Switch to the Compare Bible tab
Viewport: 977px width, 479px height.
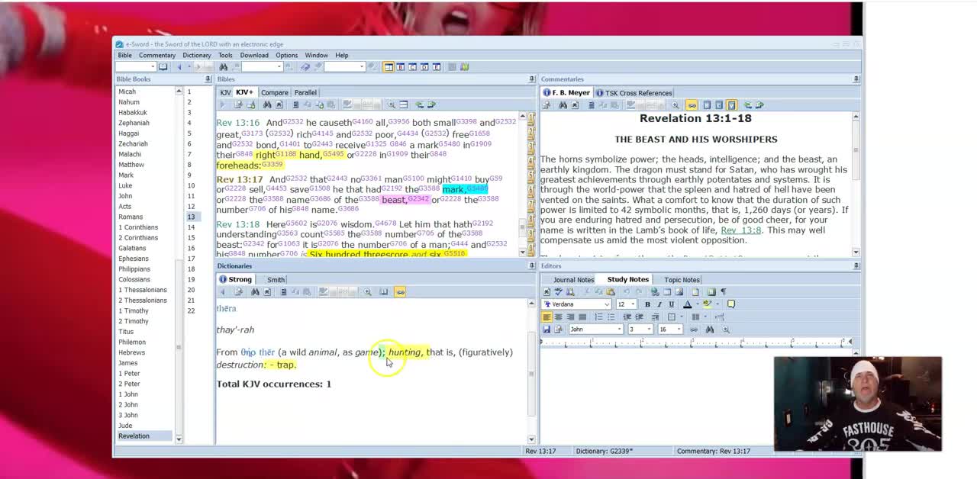(275, 92)
